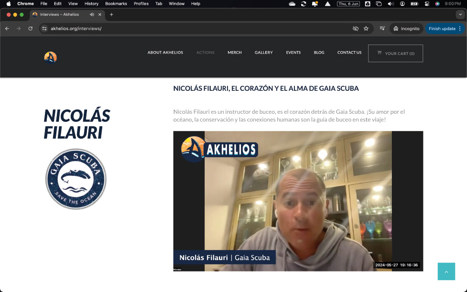Click the Akhelios site logo in header
The width and height of the screenshot is (467, 292).
point(50,57)
